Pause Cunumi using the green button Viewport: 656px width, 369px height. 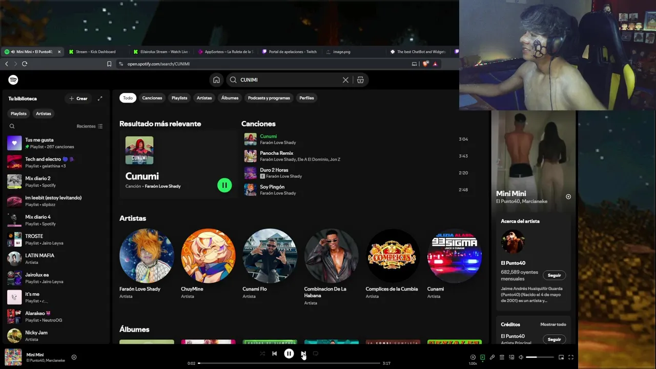click(224, 185)
